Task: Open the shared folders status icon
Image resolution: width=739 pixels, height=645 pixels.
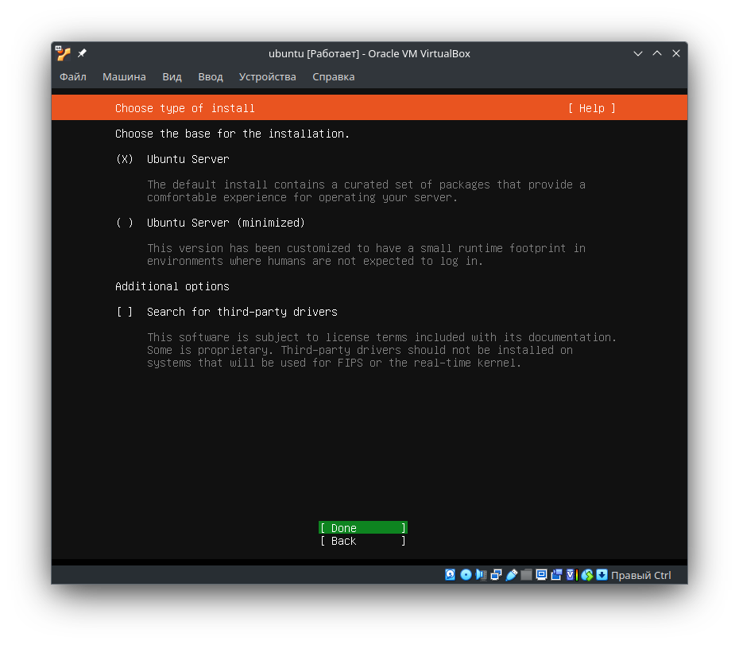Action: click(527, 574)
